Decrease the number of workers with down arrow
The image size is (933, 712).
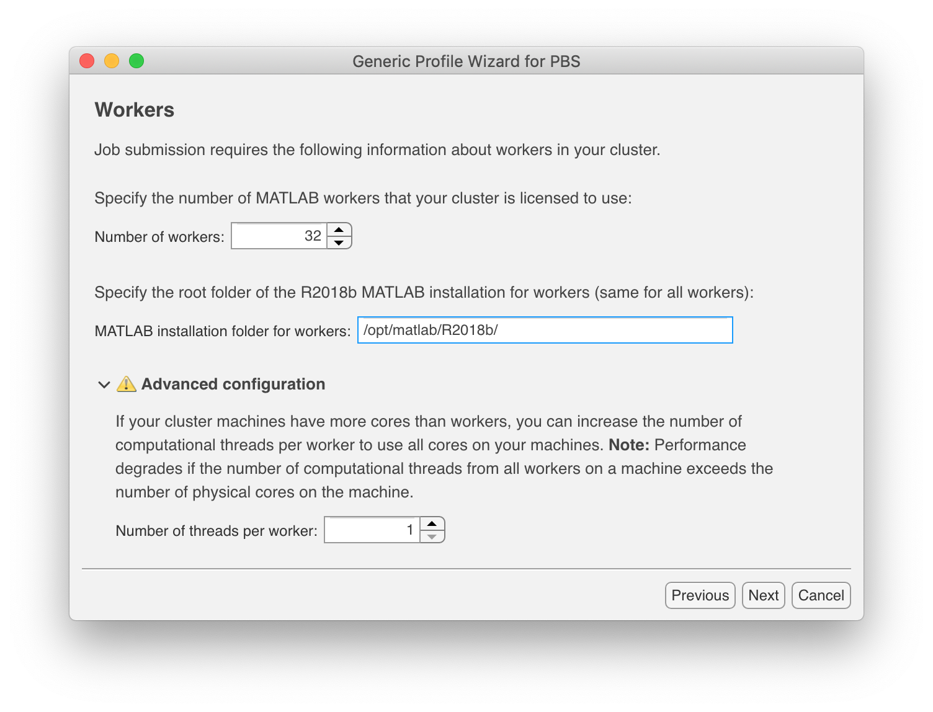[x=339, y=243]
